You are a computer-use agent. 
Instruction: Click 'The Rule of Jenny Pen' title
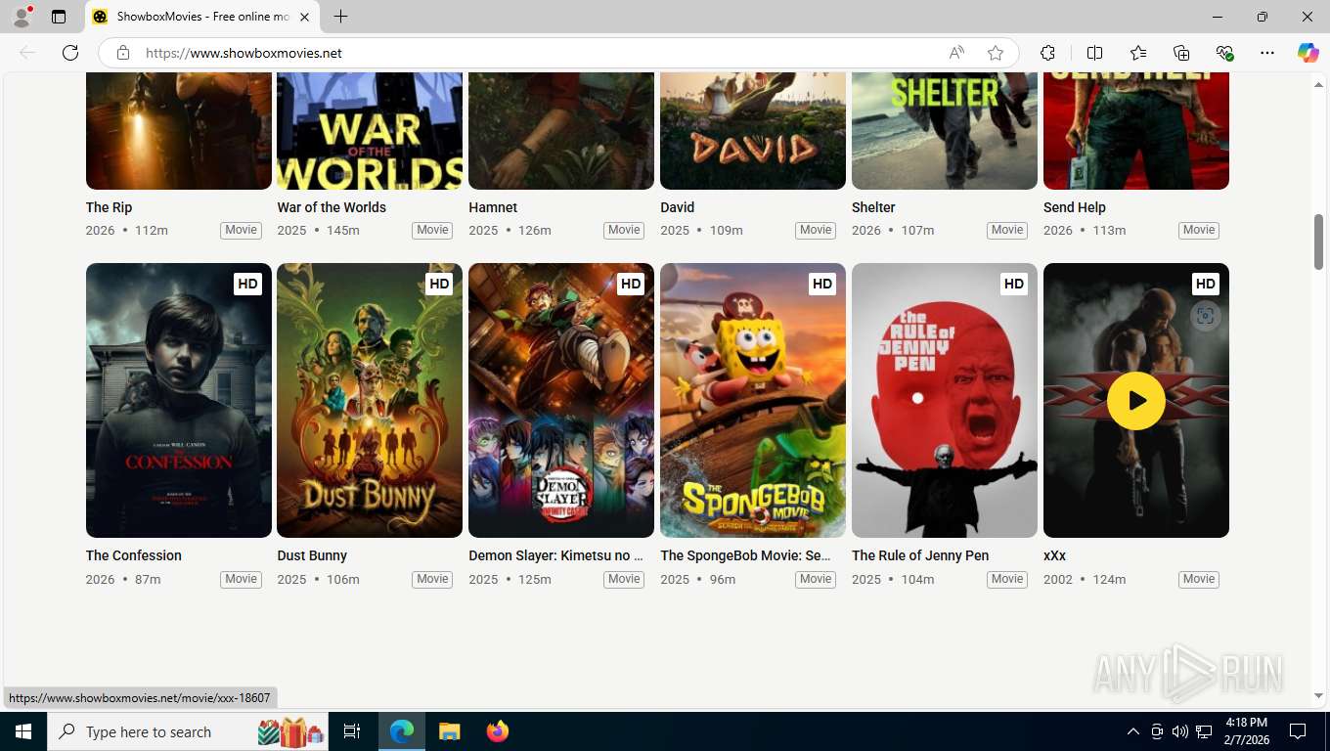920,555
